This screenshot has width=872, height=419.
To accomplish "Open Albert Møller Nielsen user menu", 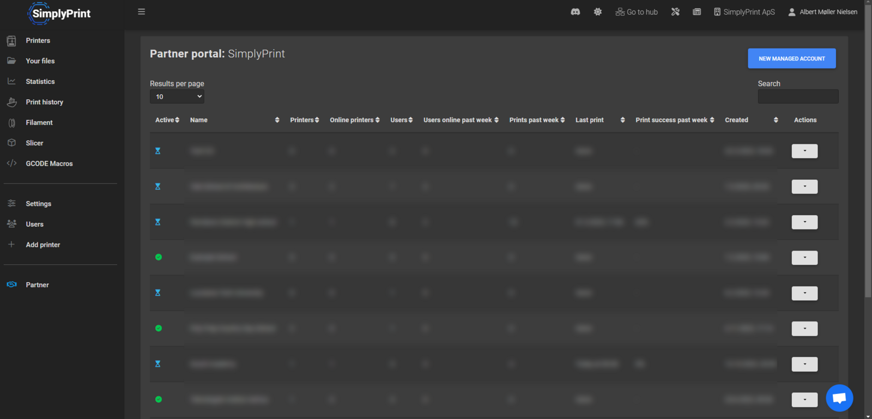I will [x=822, y=12].
